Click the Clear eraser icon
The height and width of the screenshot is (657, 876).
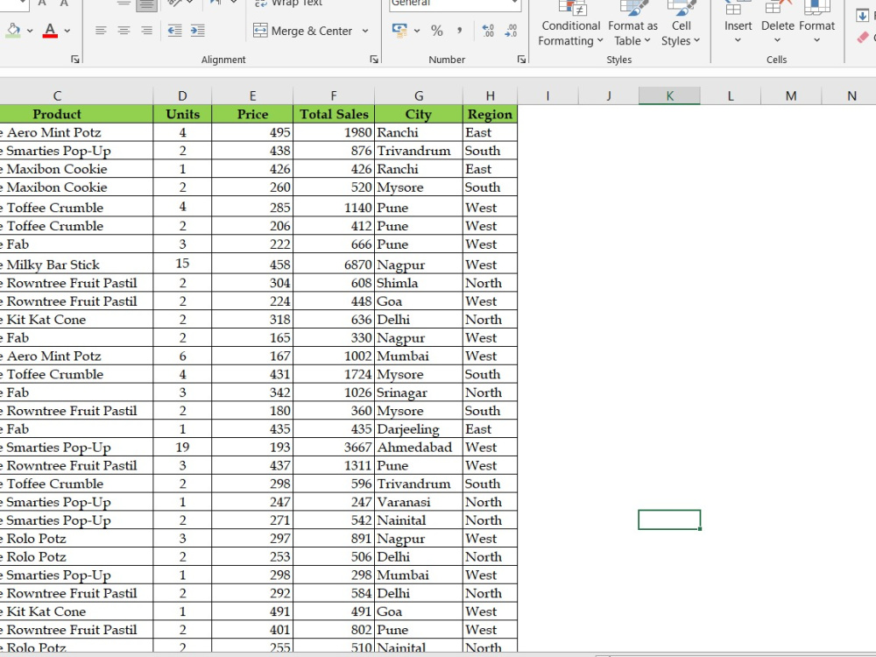click(x=863, y=38)
